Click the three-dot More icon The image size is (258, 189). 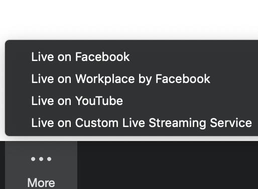41,159
